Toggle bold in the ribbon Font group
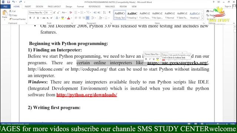 30,18
